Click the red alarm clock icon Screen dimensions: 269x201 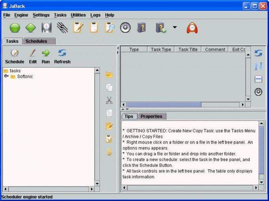[192, 28]
